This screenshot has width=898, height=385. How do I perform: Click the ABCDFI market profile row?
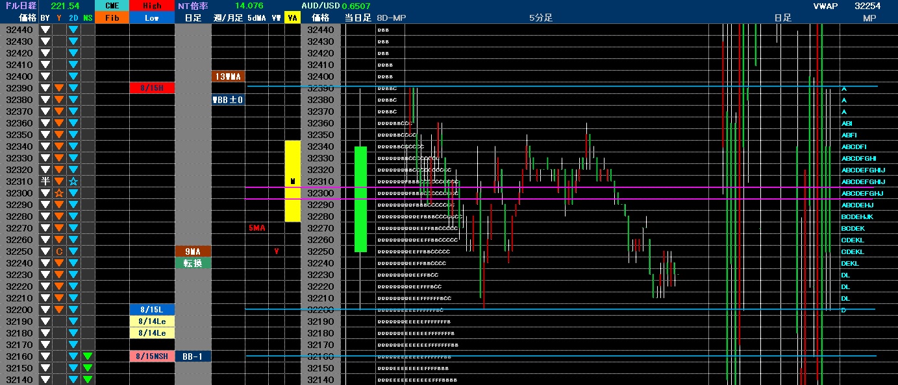pos(854,146)
